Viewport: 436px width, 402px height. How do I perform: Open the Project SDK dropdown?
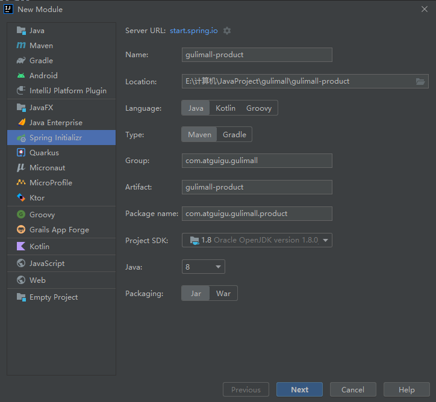point(257,240)
